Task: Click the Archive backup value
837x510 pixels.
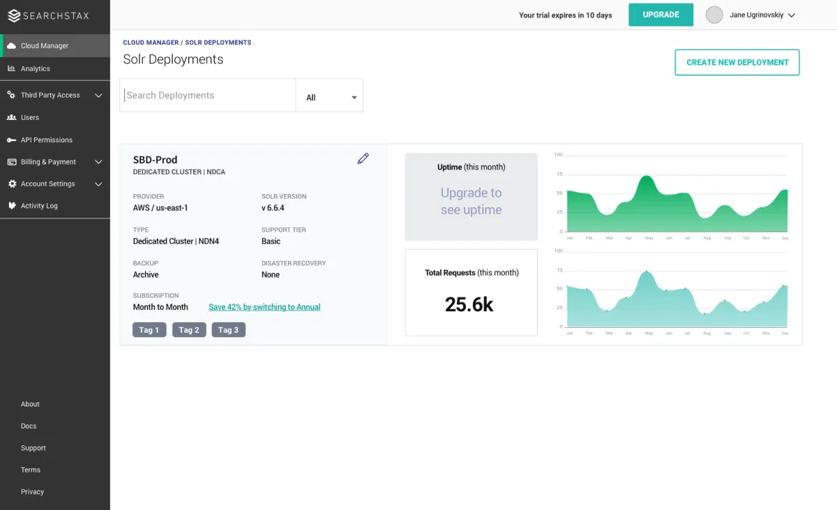Action: pos(146,275)
